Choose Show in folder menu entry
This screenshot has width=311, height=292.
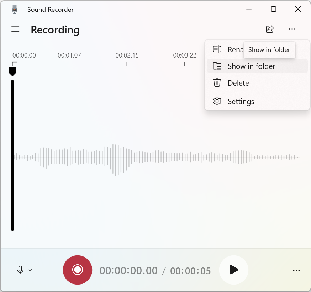pyautogui.click(x=257, y=66)
